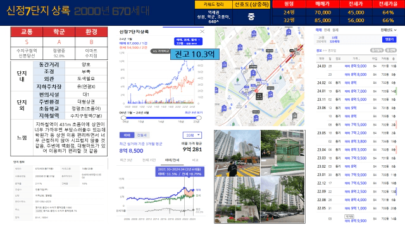Click the 교통 header in the rating table
This screenshot has height=227, width=405.
(x=27, y=32)
